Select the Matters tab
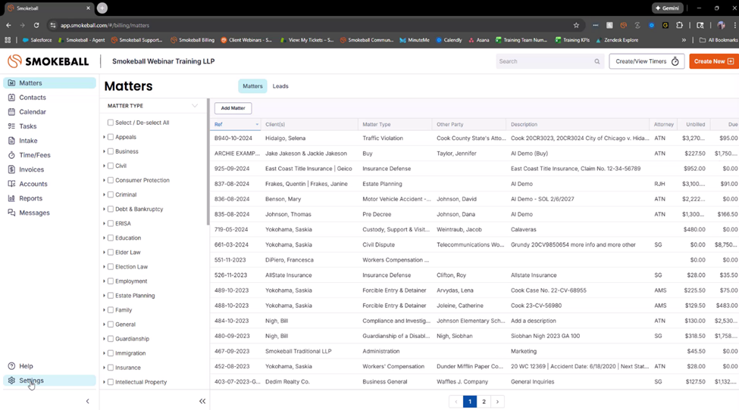739x410 pixels. coord(252,86)
